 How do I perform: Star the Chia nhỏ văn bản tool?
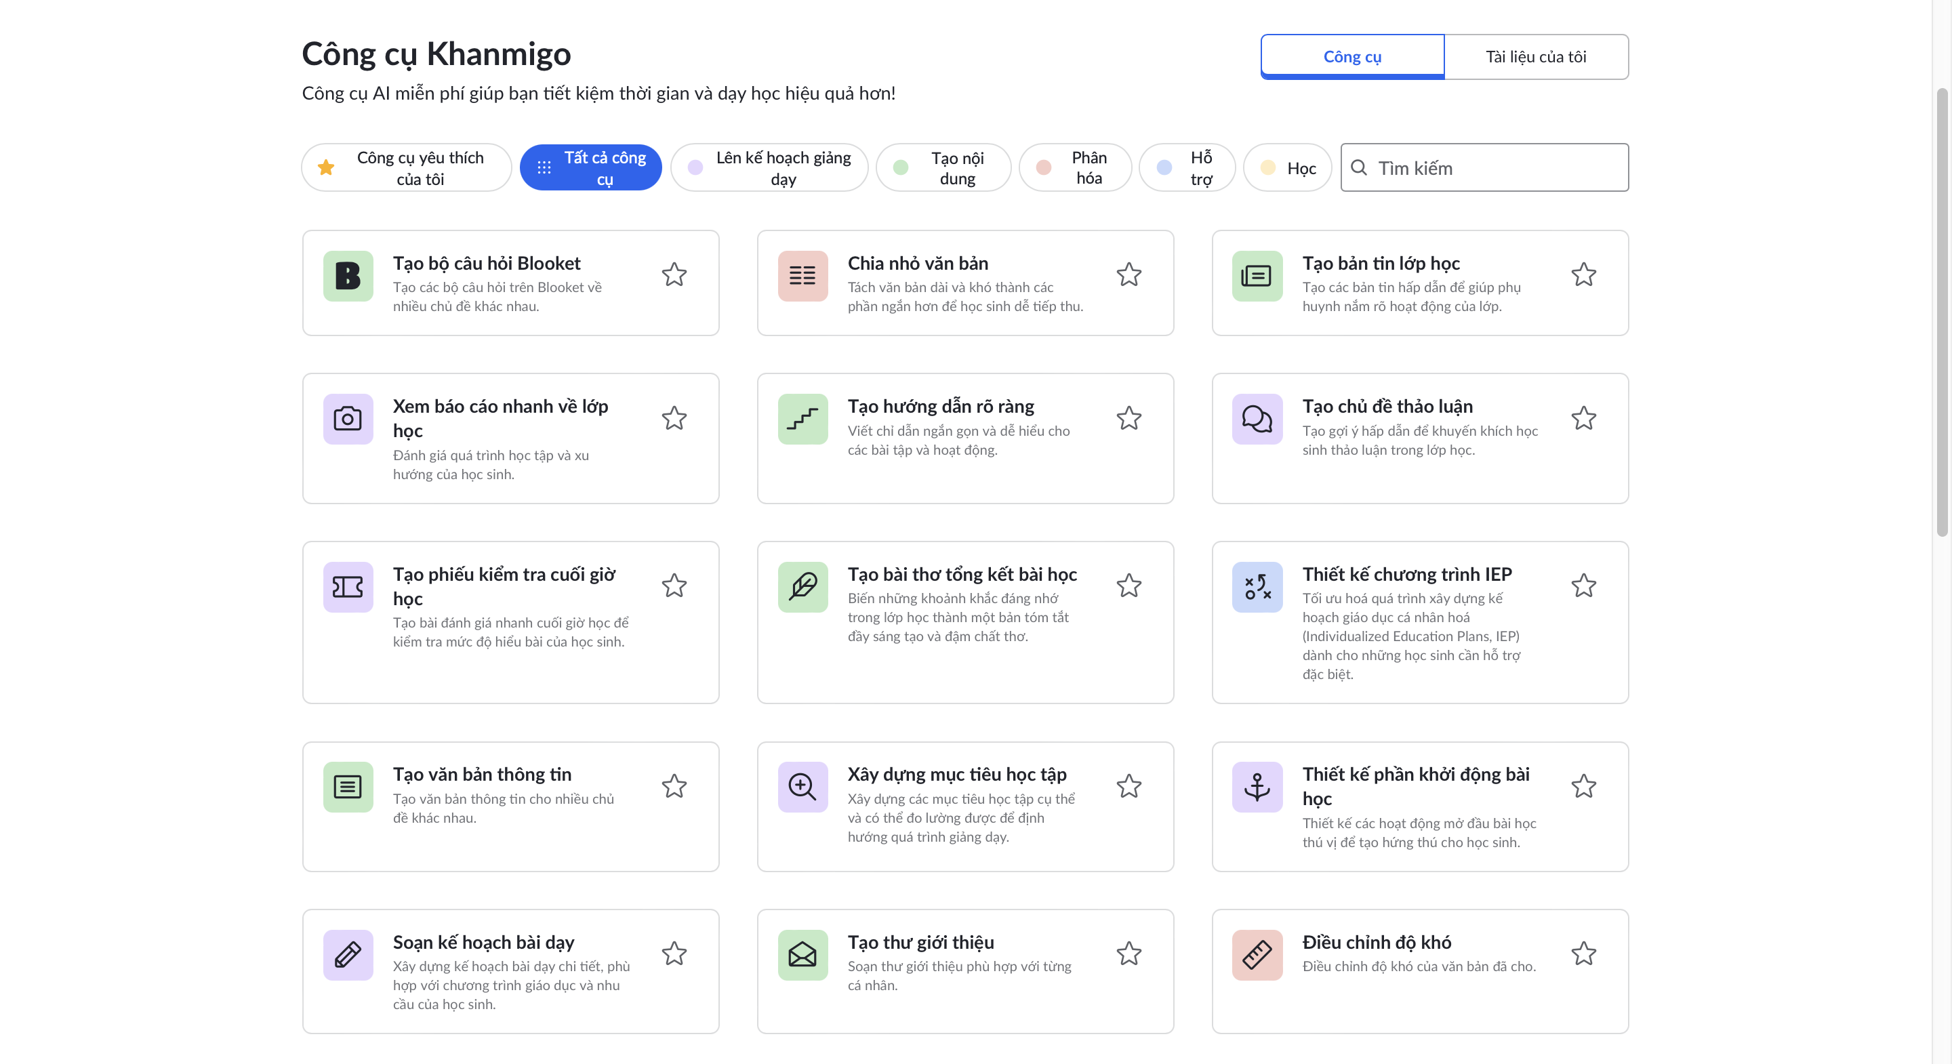(1129, 274)
